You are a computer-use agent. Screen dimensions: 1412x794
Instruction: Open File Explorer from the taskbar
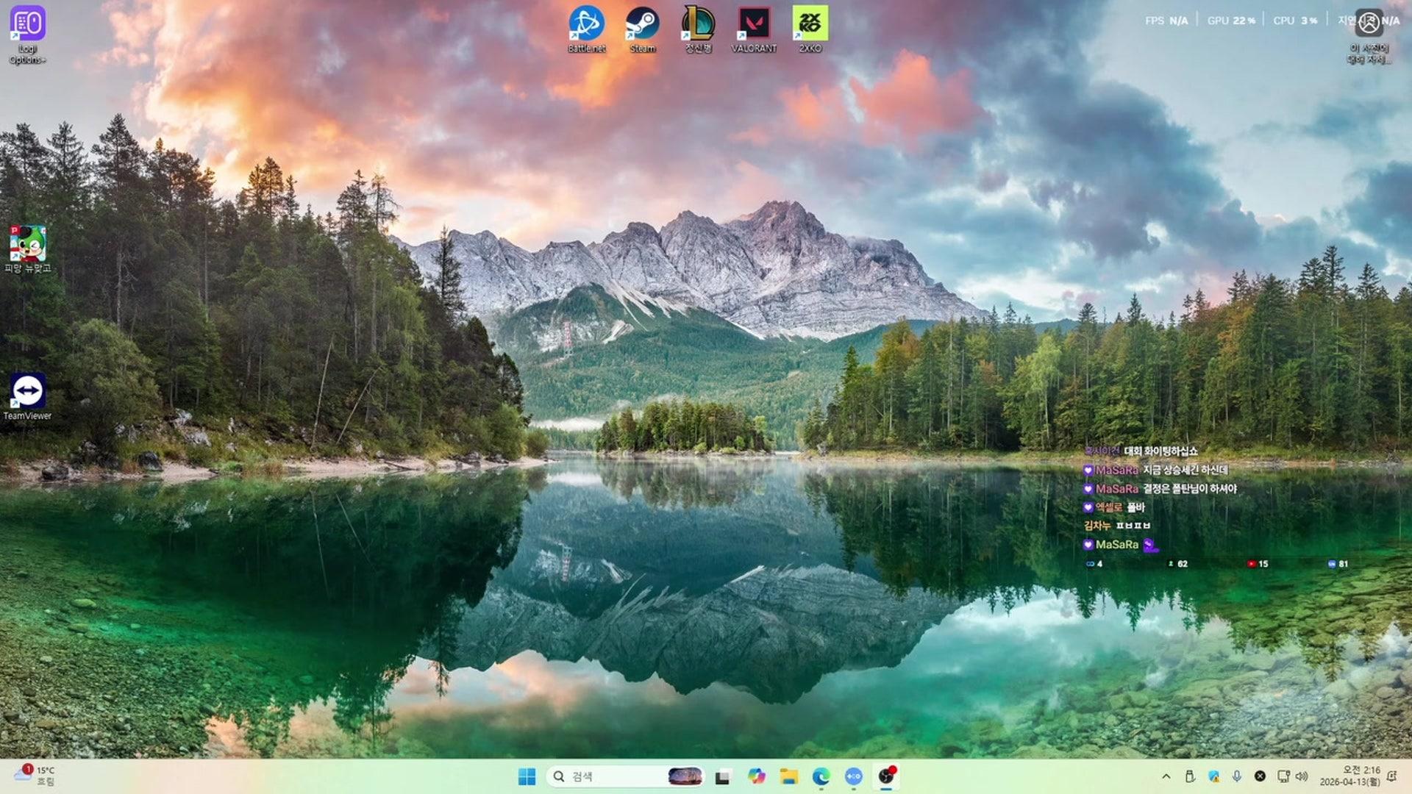coord(788,776)
